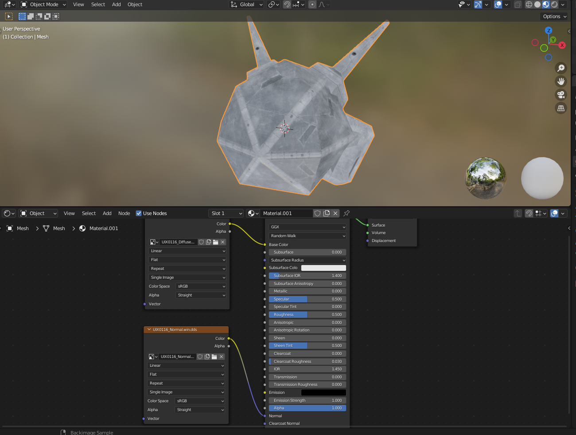
Task: Click fake user shield icon for Material.001
Action: [317, 213]
